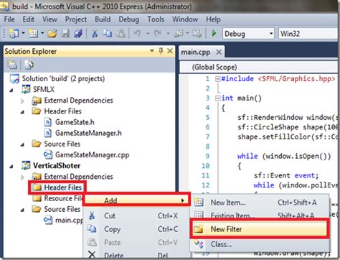The width and height of the screenshot is (340, 260).
Task: Click the Add New Item toolbar icon
Action: [x=33, y=34]
